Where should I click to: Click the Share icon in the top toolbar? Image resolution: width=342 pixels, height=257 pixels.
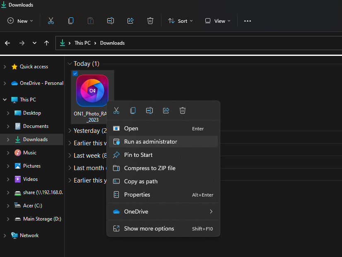(130, 21)
